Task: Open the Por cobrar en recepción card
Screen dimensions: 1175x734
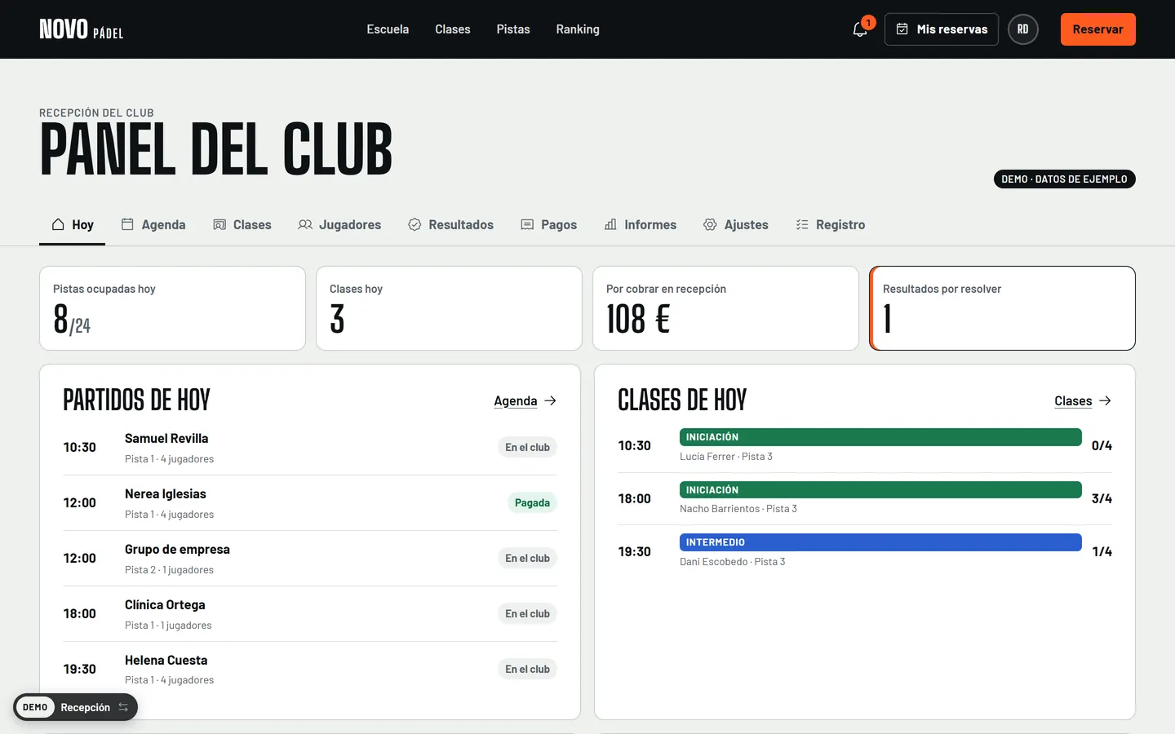Action: 725,308
